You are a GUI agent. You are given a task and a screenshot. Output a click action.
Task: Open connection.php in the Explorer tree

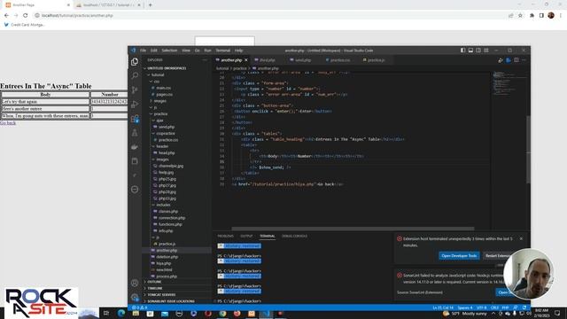pyautogui.click(x=172, y=218)
